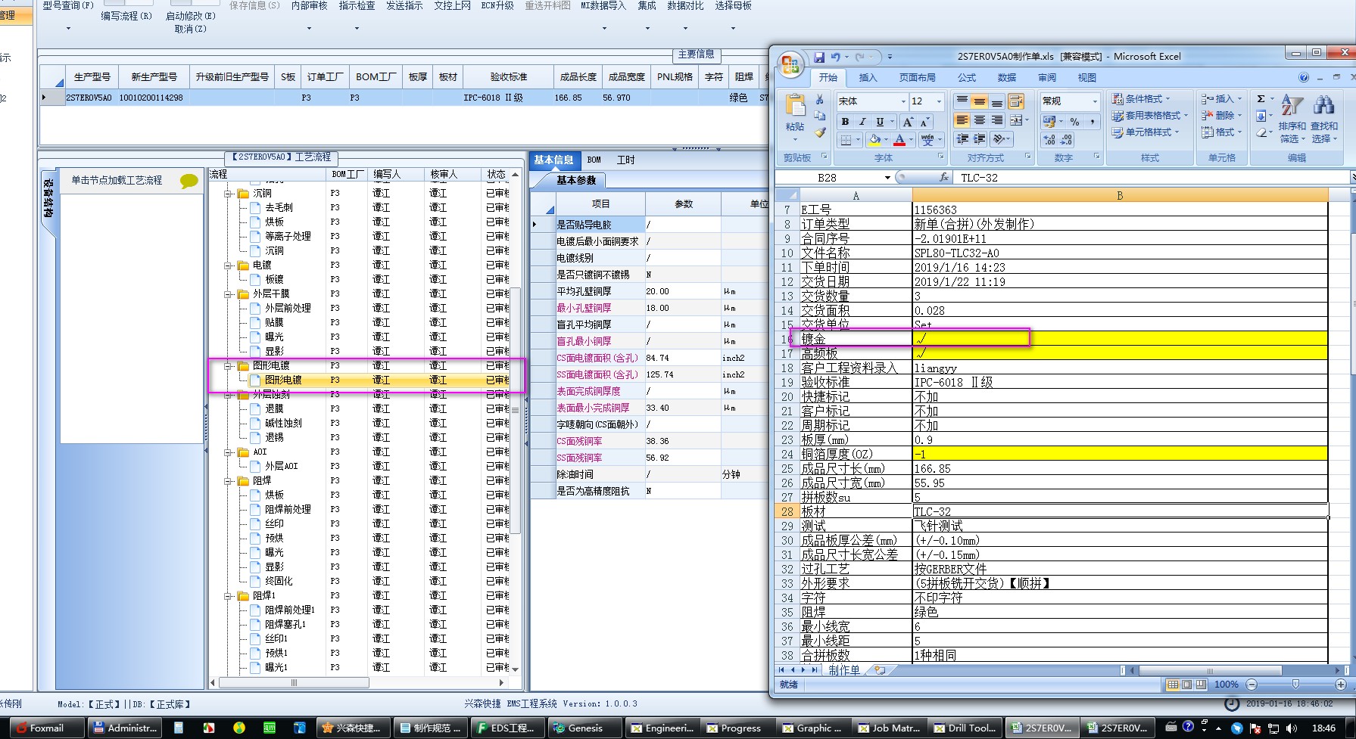
Task: Click the Excel Office button
Action: point(790,65)
